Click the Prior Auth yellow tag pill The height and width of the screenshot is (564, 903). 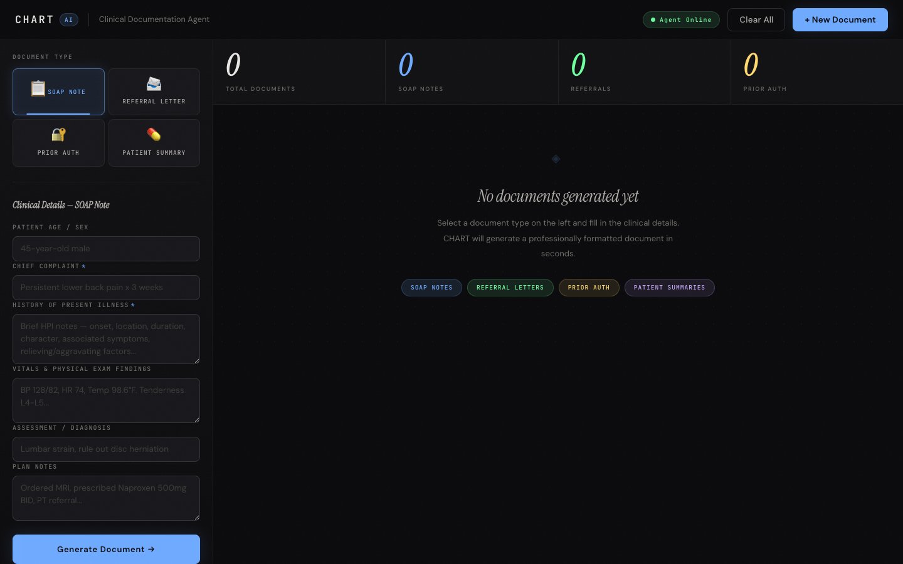pos(588,288)
